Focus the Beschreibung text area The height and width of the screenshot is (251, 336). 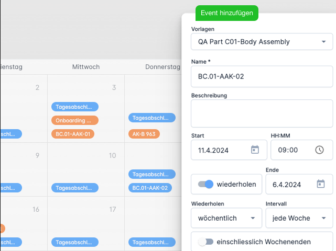click(262, 113)
